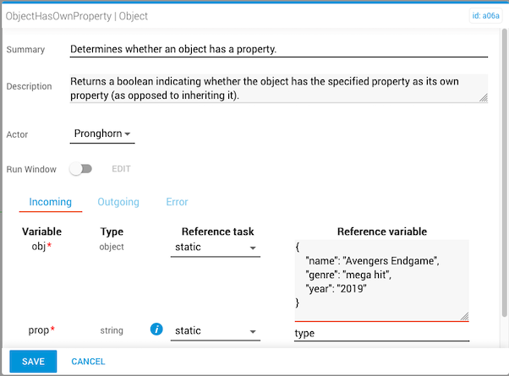Screen dimensions: 509x376
Task: Expand the obj Reference task dropdown
Action: click(x=215, y=248)
